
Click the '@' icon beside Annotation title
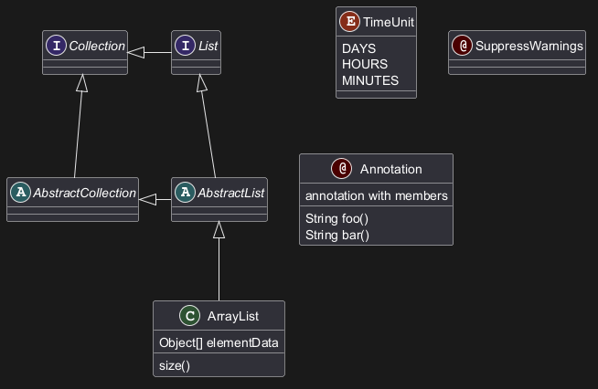pyautogui.click(x=342, y=169)
